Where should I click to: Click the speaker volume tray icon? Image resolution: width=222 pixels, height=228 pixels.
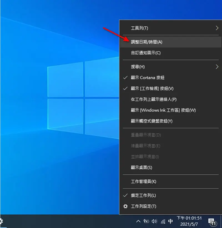pos(154,221)
